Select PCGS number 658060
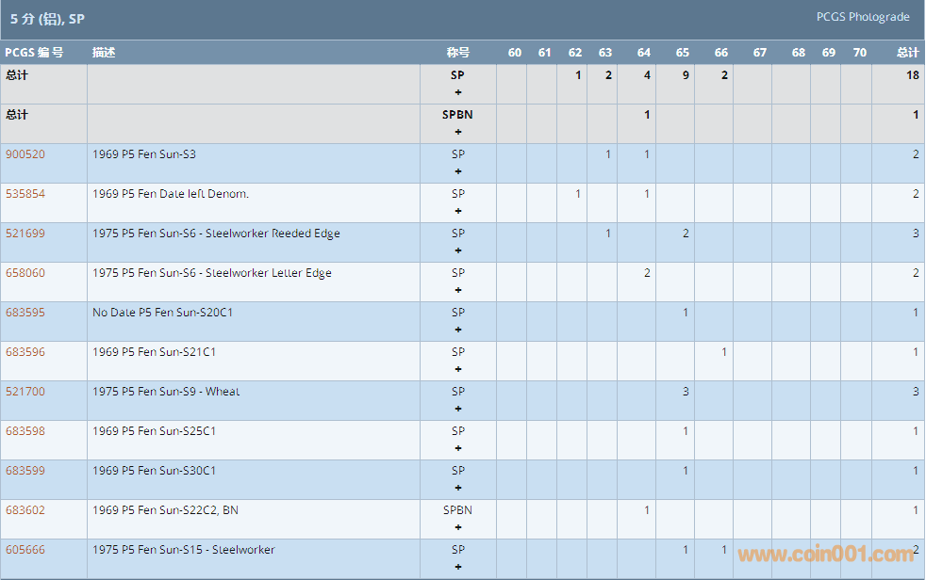The height and width of the screenshot is (580, 926). coord(25,273)
